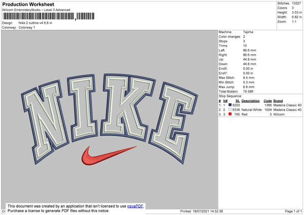The height and width of the screenshot is (215, 304).
Task: Click the 'Production Worksheet' title
Action: pos(28,4)
